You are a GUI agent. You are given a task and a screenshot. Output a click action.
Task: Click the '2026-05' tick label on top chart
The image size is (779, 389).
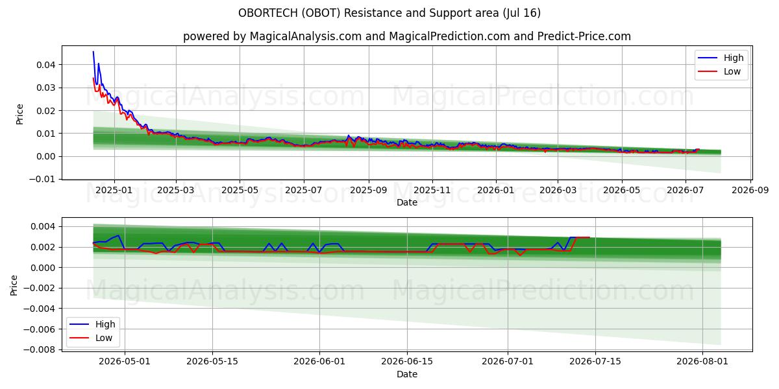point(621,190)
